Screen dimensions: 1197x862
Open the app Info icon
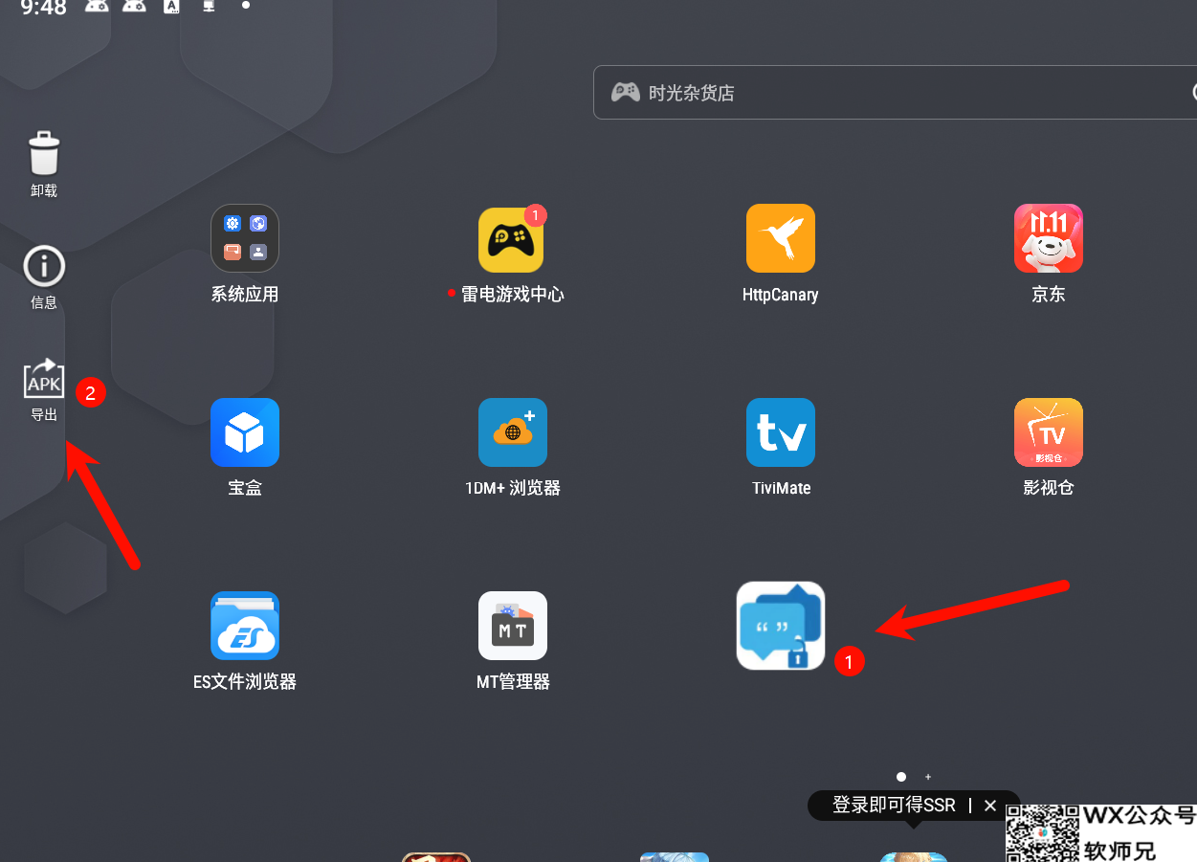(x=44, y=267)
